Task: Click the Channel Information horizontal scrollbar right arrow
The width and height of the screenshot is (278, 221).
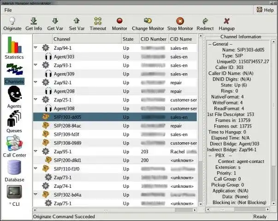Action: click(268, 209)
